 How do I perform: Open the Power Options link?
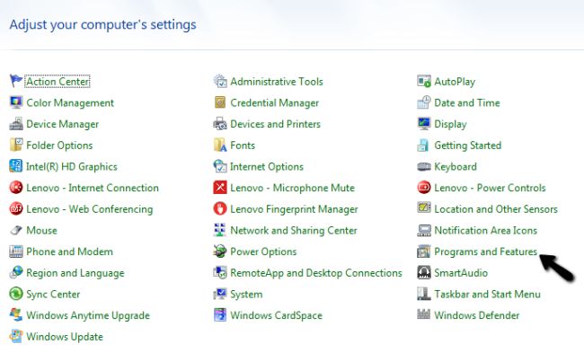[x=263, y=252]
